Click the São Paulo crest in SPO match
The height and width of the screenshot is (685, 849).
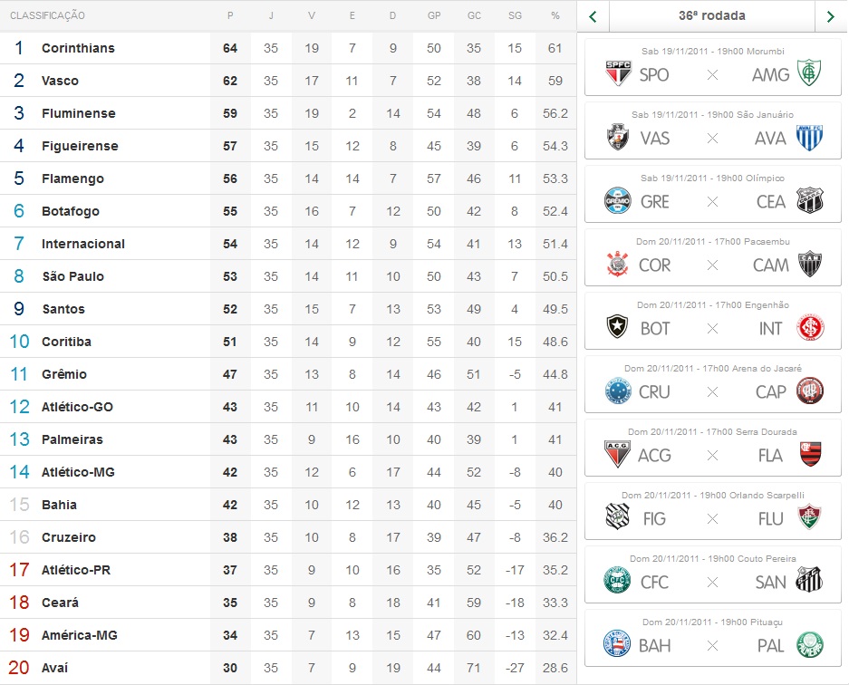click(618, 73)
